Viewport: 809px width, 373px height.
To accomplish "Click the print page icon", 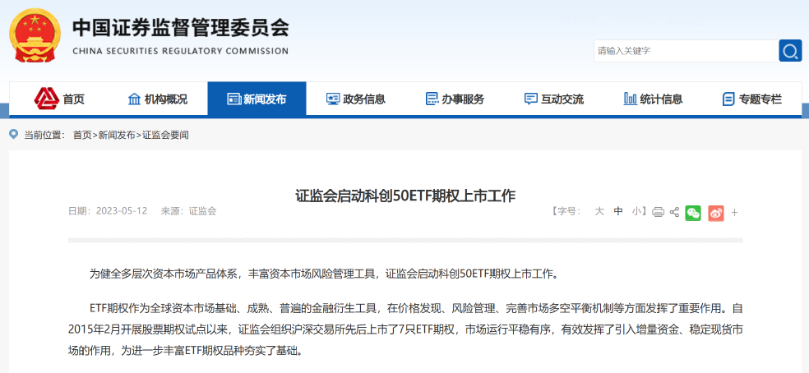I will pos(658,212).
